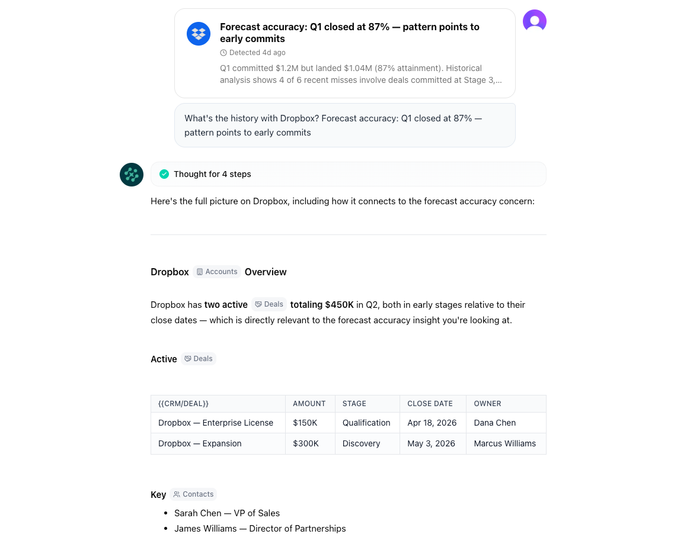The image size is (690, 547).
Task: Select the 'Dropbox — Expansion' deal row
Action: (199, 443)
